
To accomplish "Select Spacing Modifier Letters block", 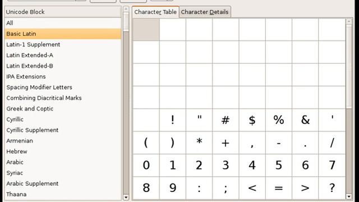I will 63,88.
